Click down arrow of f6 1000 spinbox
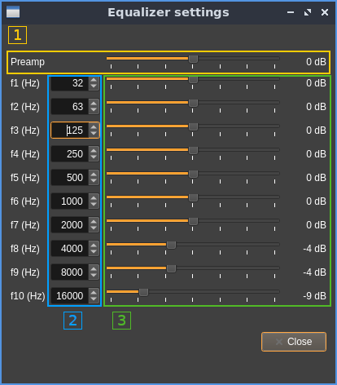 pyautogui.click(x=94, y=204)
